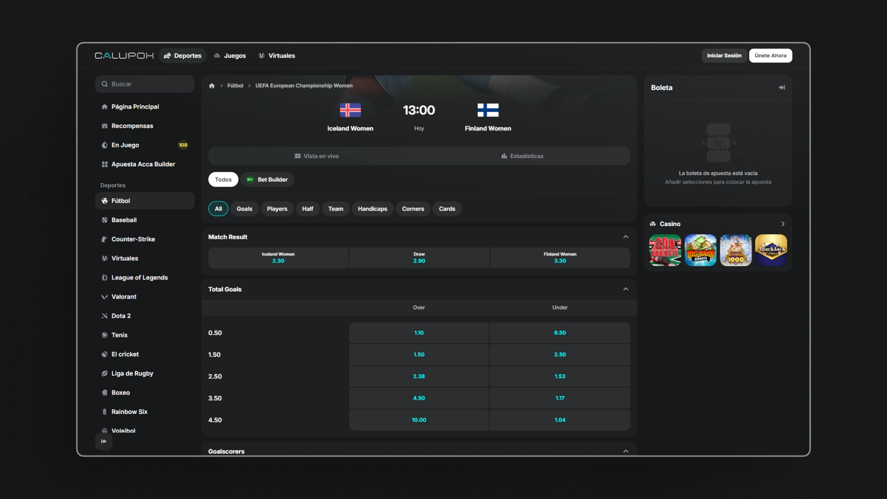Open Recompensas in the sidebar
887x499 pixels.
pos(145,126)
